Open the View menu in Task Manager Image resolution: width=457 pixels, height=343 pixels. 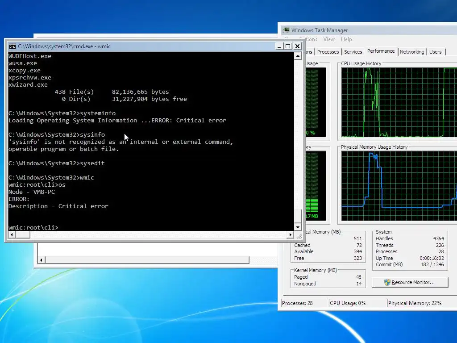pyautogui.click(x=329, y=39)
